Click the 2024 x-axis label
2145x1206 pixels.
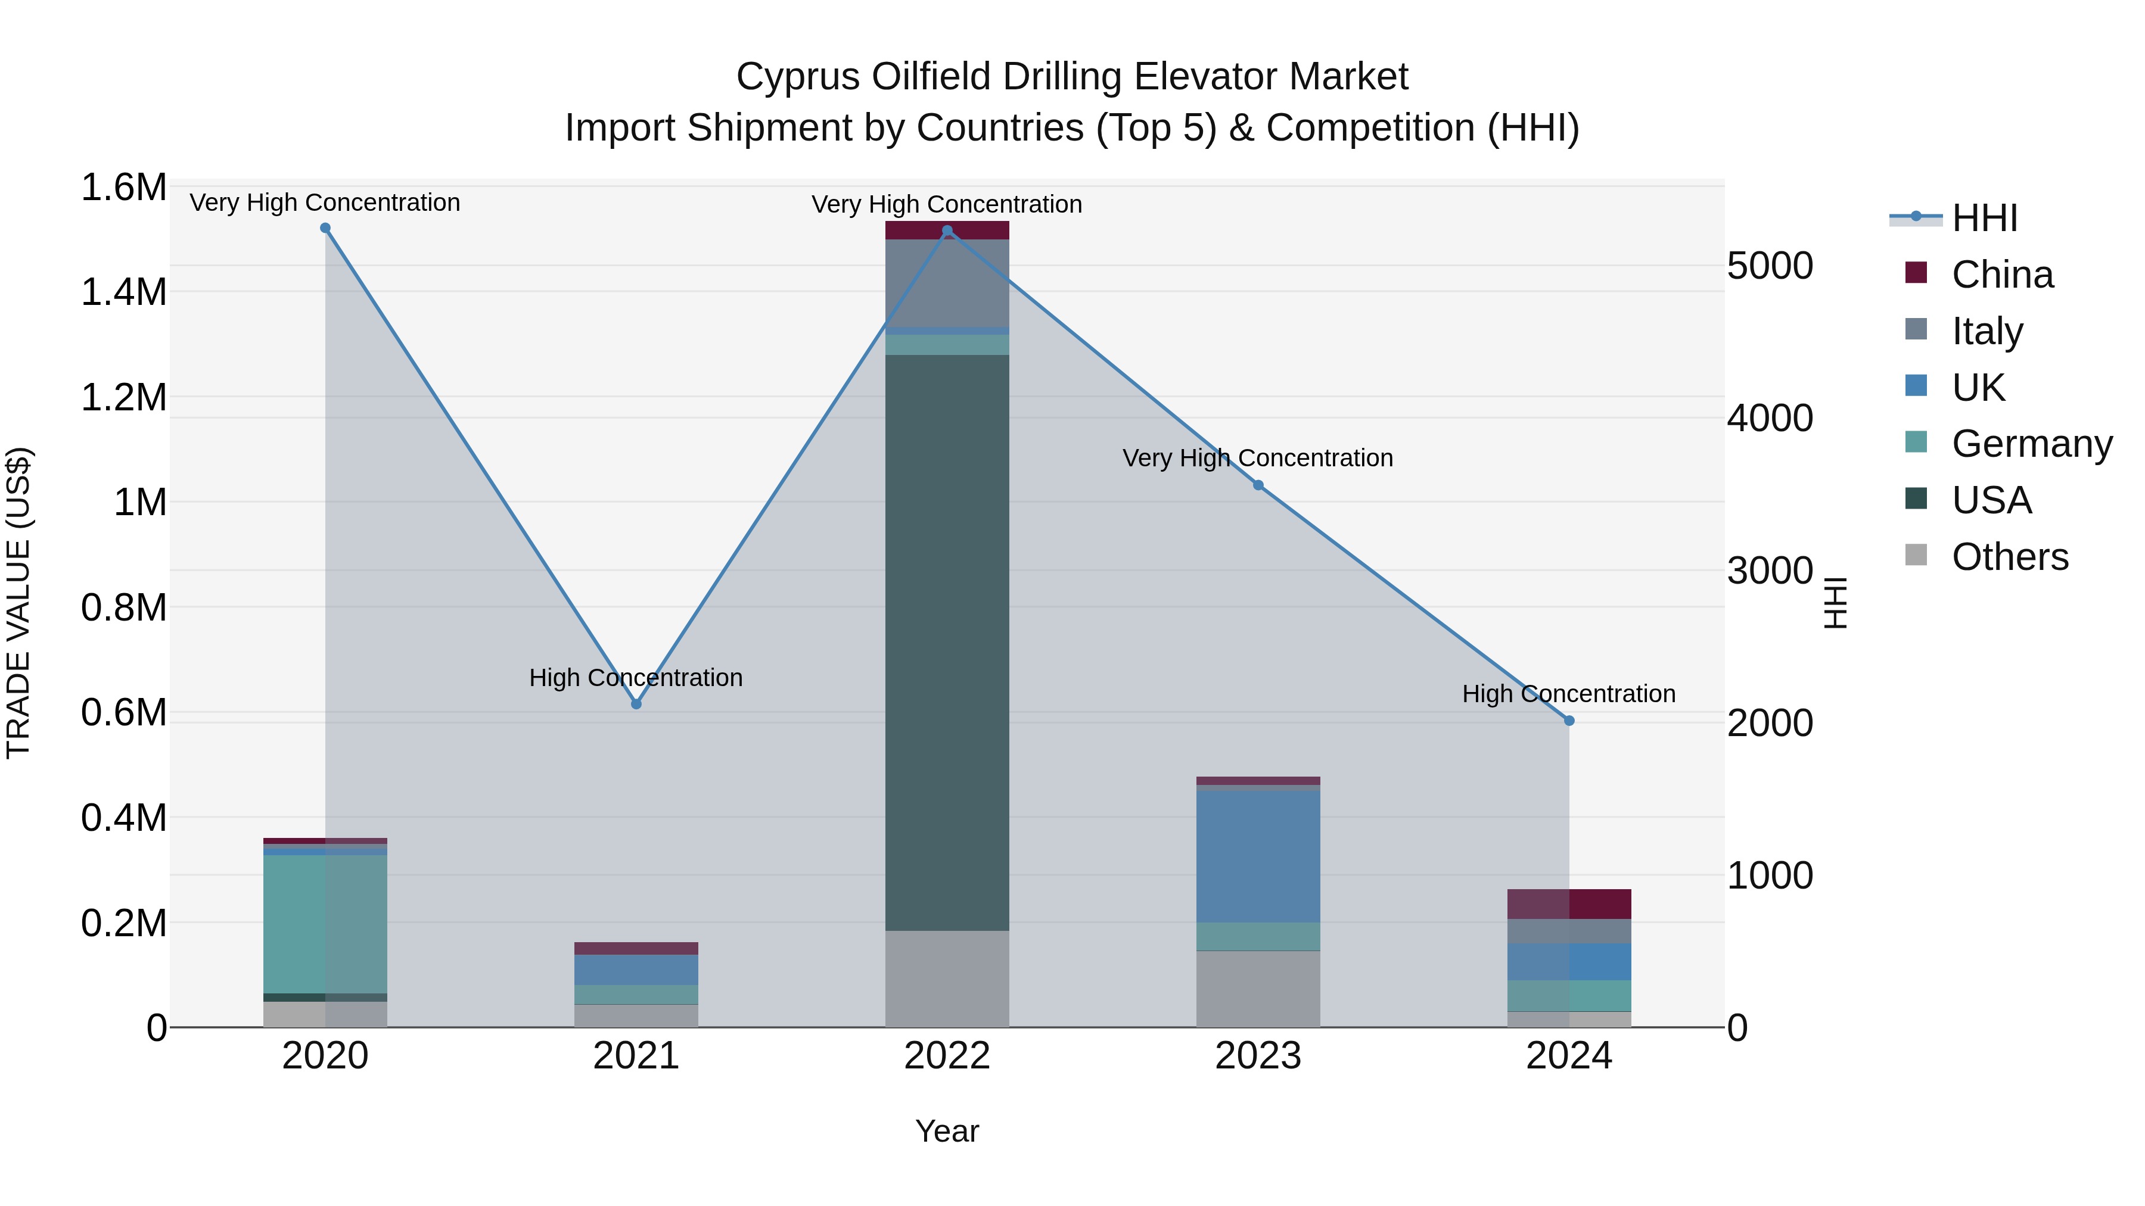tap(1569, 1056)
